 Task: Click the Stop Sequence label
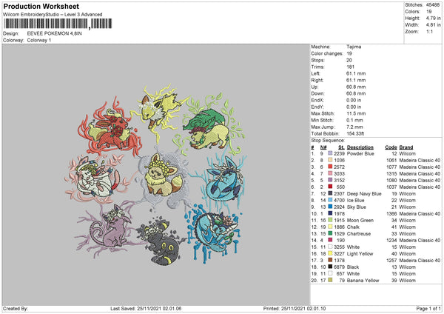pos(328,141)
